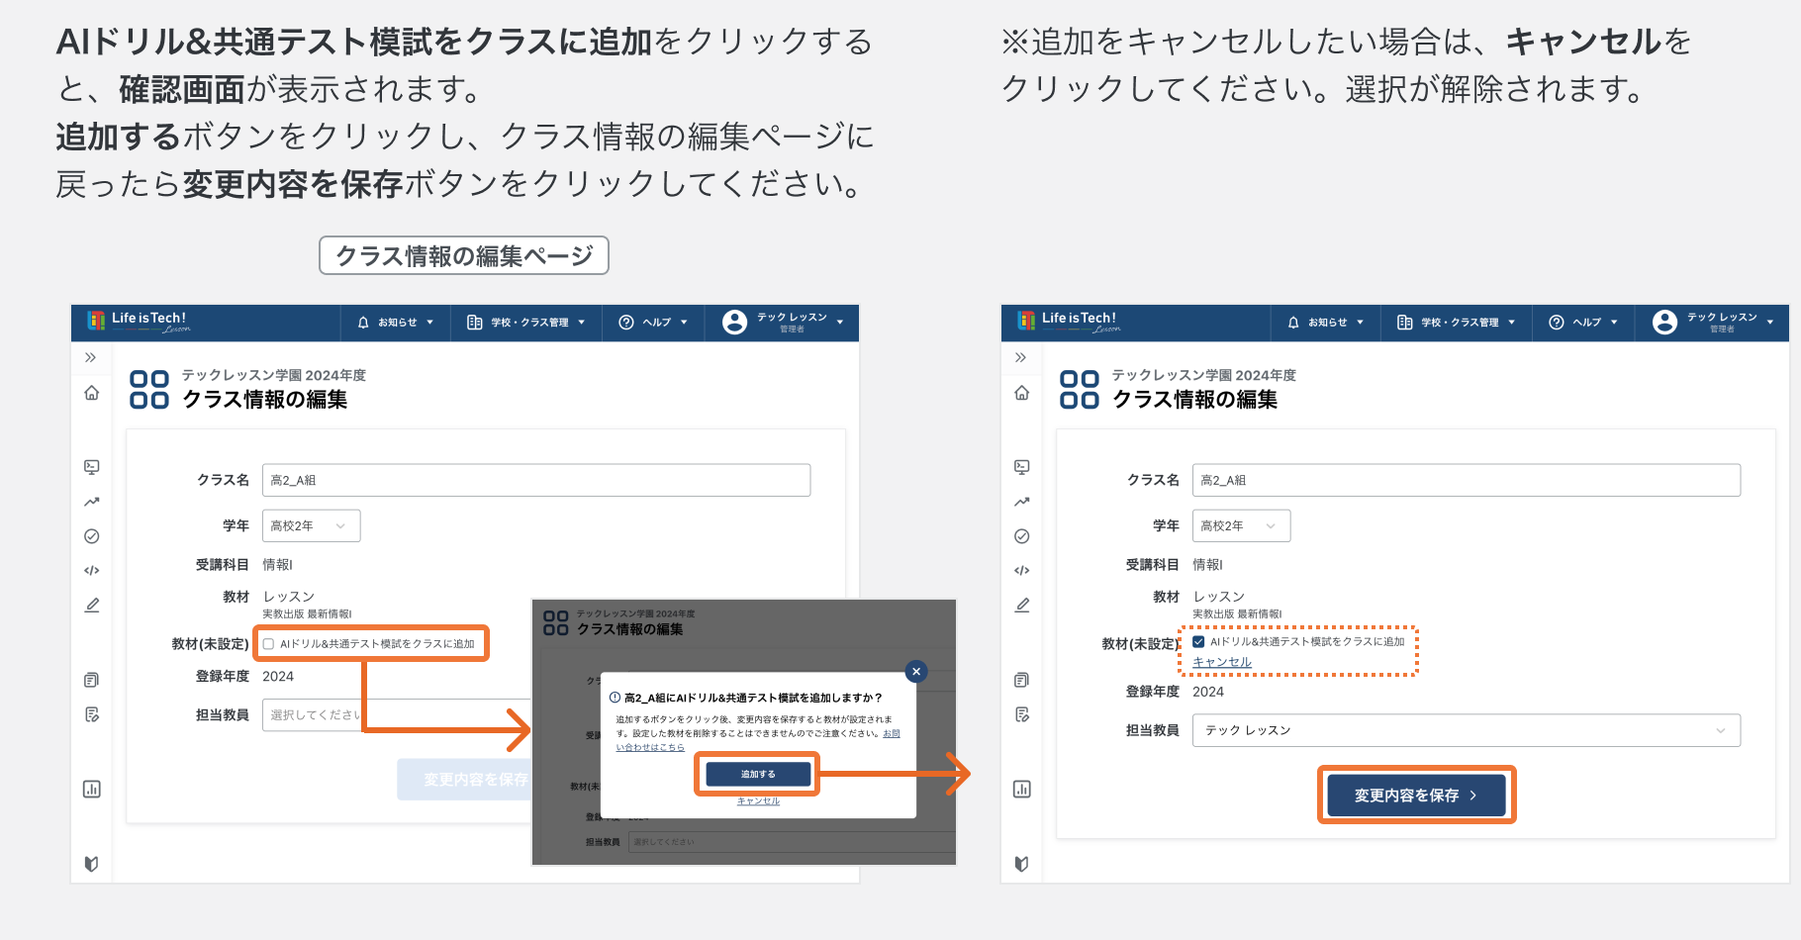Click 実教出版 最新情報I text in left screenshot
The width and height of the screenshot is (1801, 940).
pos(307,614)
